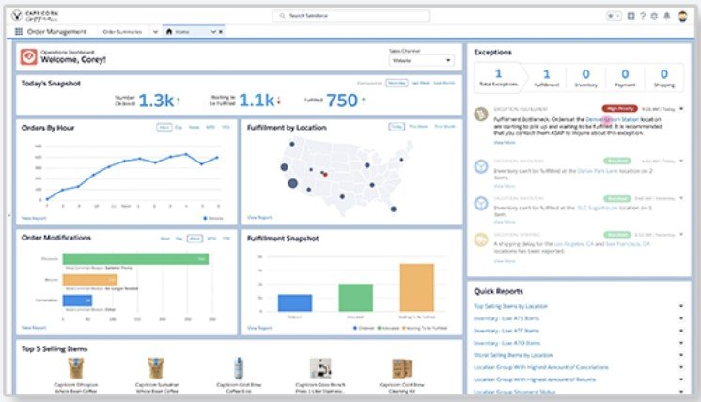Open the High Priority exception menu arrow
This screenshot has height=402, width=701.
click(681, 109)
